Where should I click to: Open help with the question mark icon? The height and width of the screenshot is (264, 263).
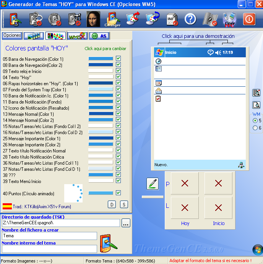point(190,19)
